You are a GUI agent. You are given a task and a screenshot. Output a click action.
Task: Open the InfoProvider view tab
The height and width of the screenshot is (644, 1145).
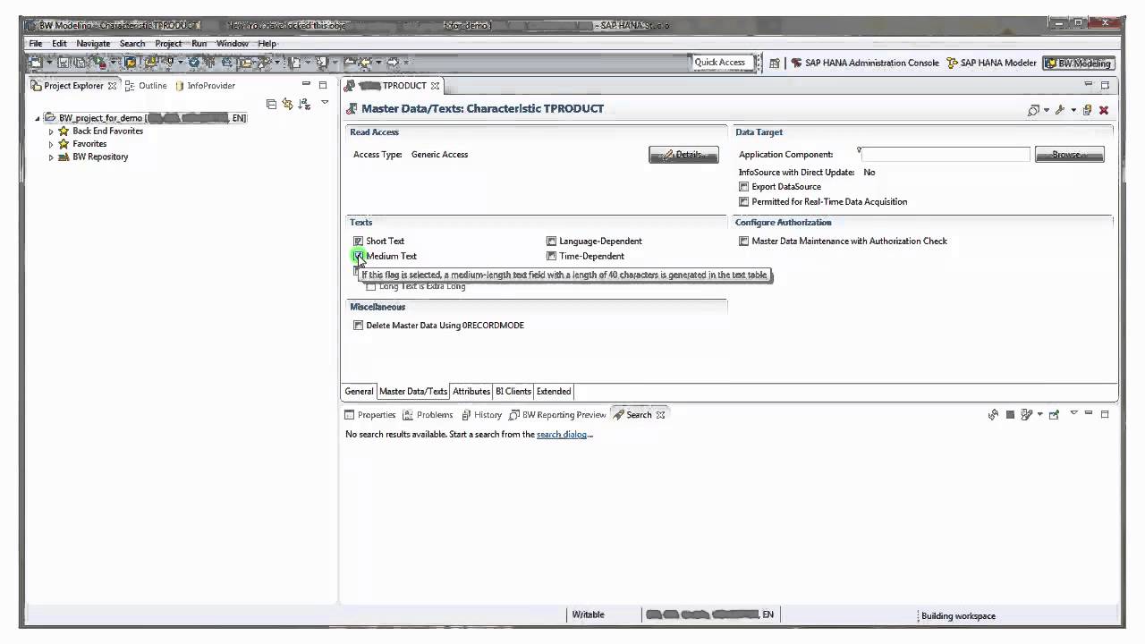click(x=205, y=86)
